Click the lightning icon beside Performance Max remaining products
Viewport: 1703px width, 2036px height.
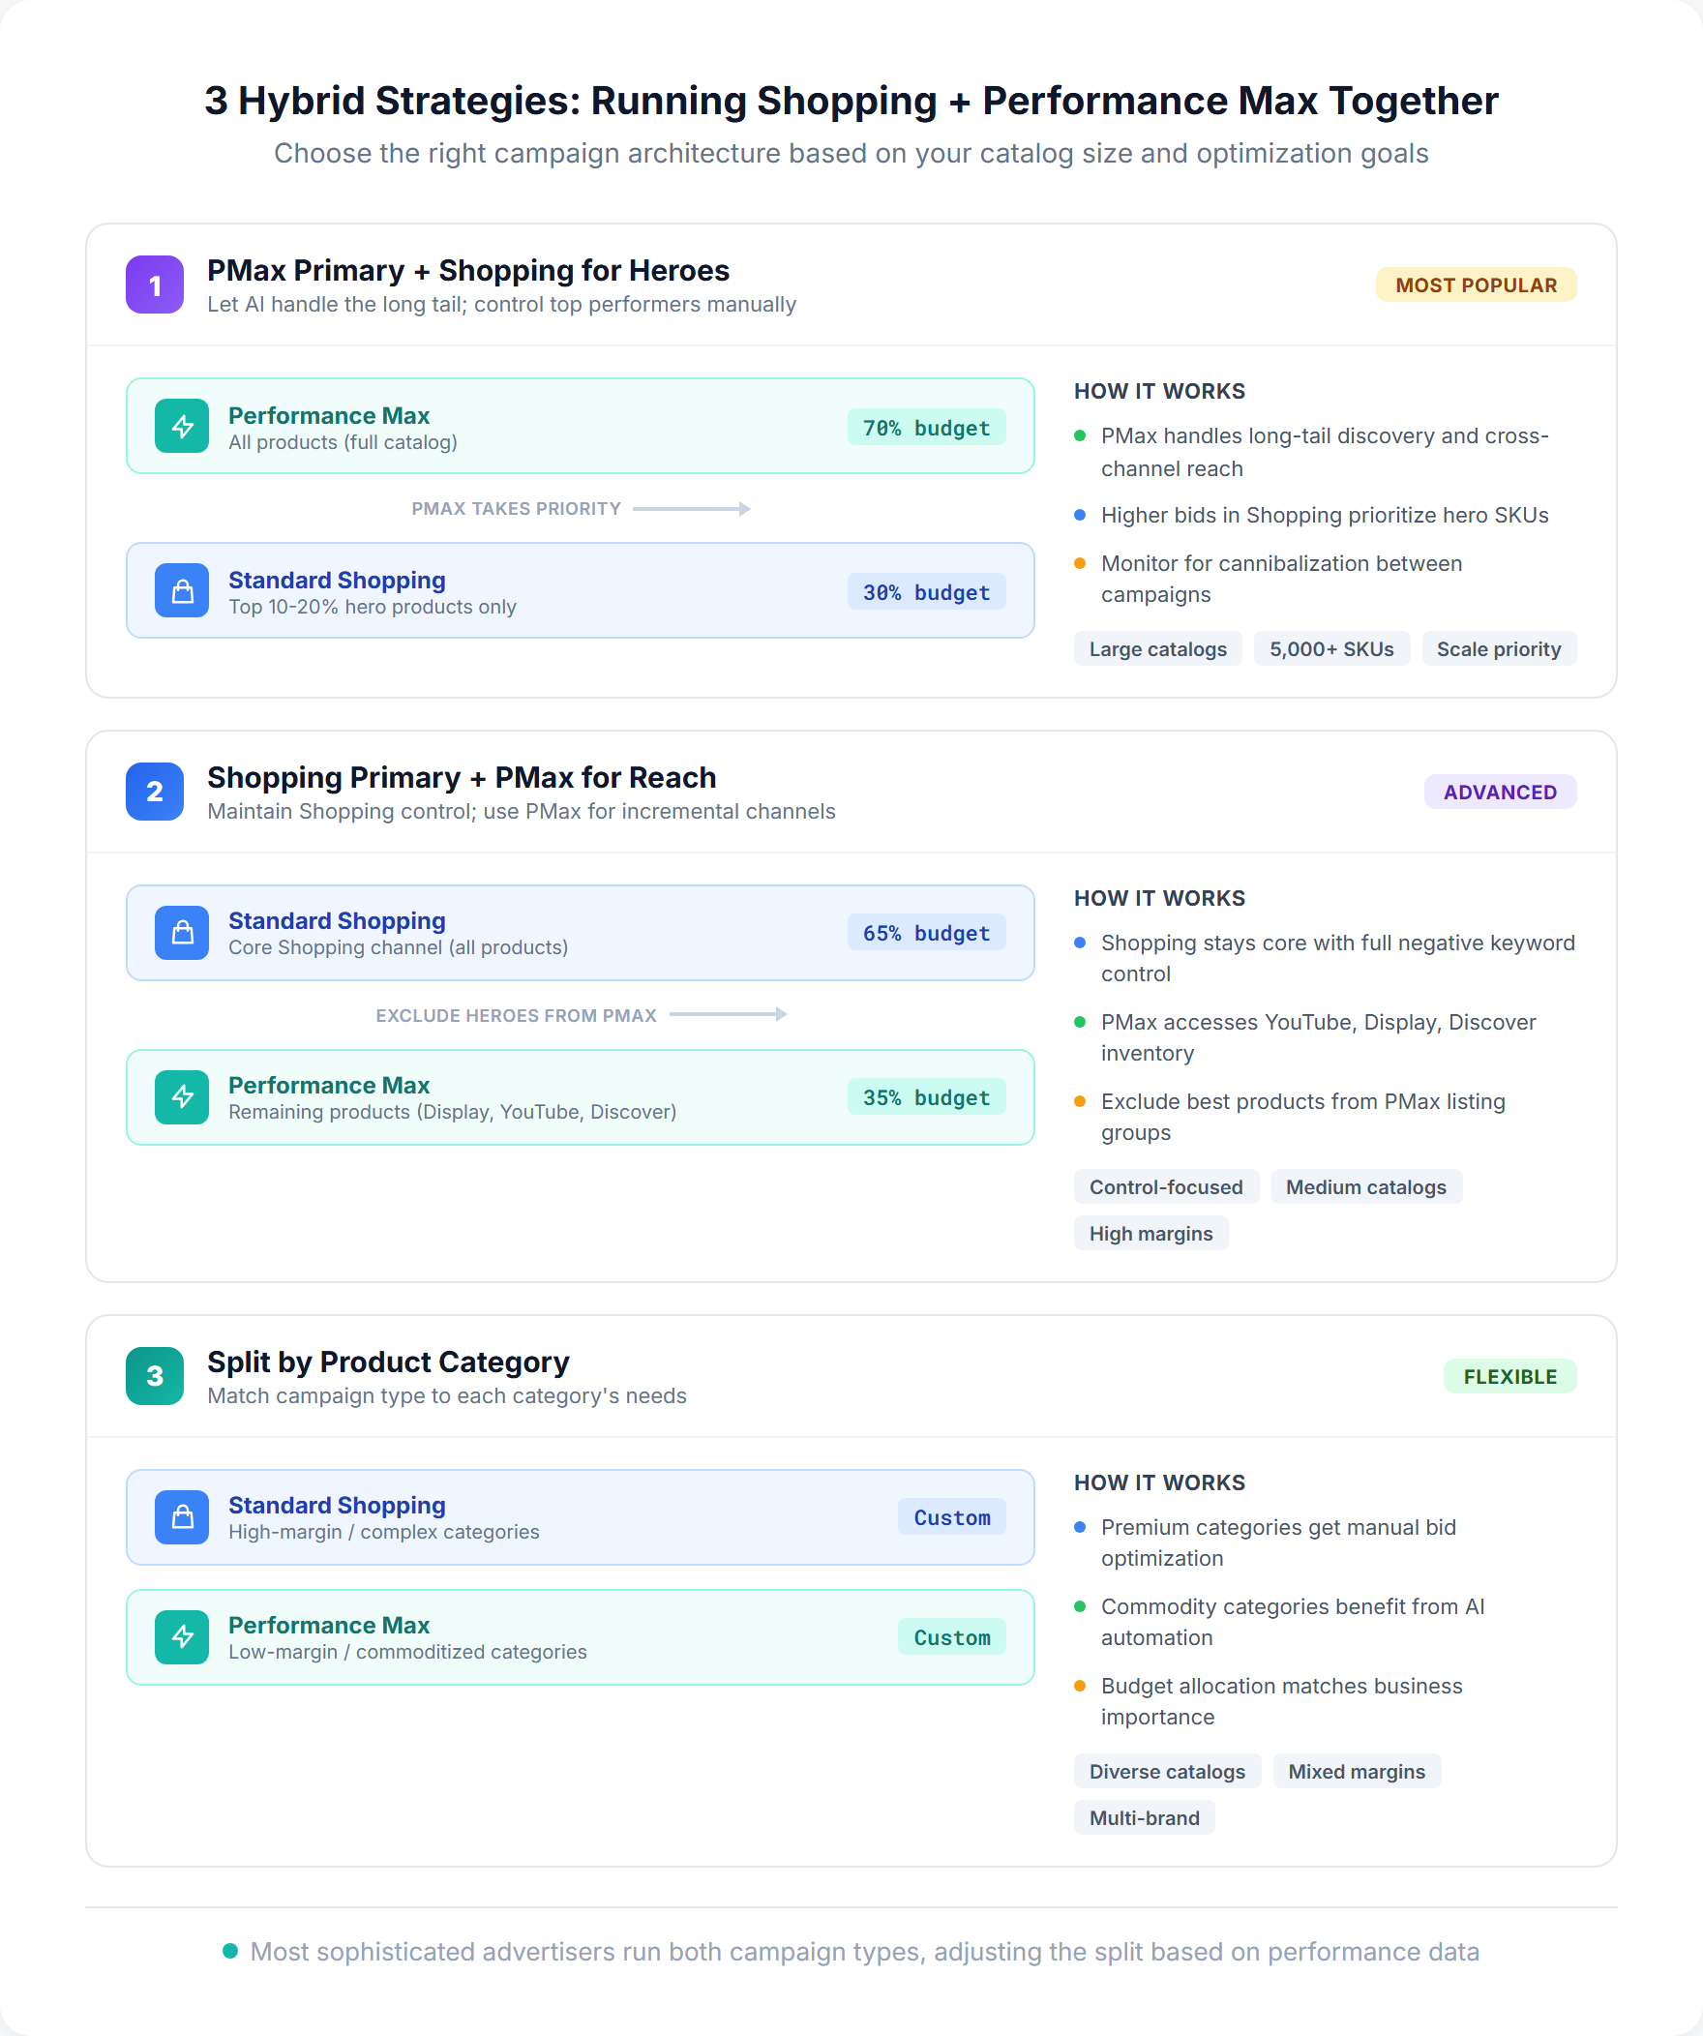(180, 1096)
